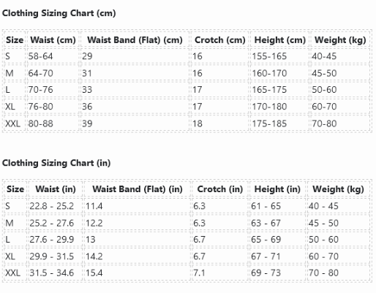
Task: Click the Crotch (cm) column header
Action: click(x=219, y=40)
